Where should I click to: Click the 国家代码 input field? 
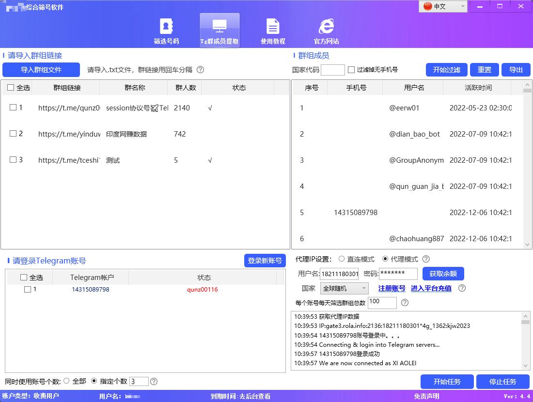332,70
